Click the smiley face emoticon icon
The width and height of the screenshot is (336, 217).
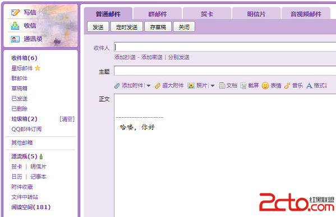coord(265,86)
